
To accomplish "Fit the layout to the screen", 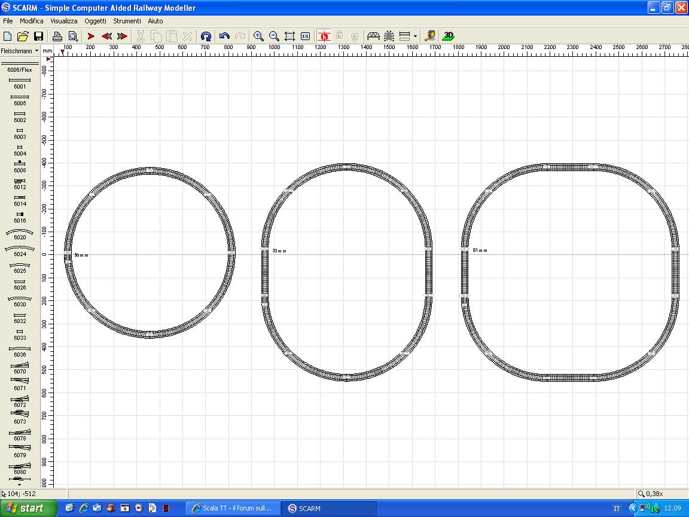I will [x=289, y=36].
